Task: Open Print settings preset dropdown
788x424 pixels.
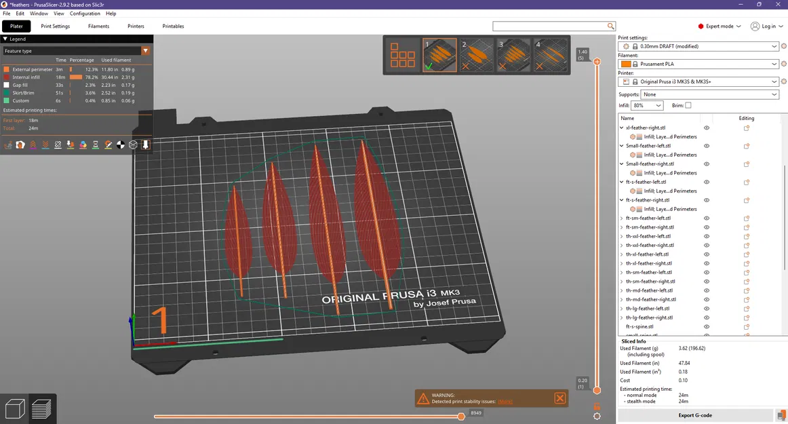Action: point(698,46)
